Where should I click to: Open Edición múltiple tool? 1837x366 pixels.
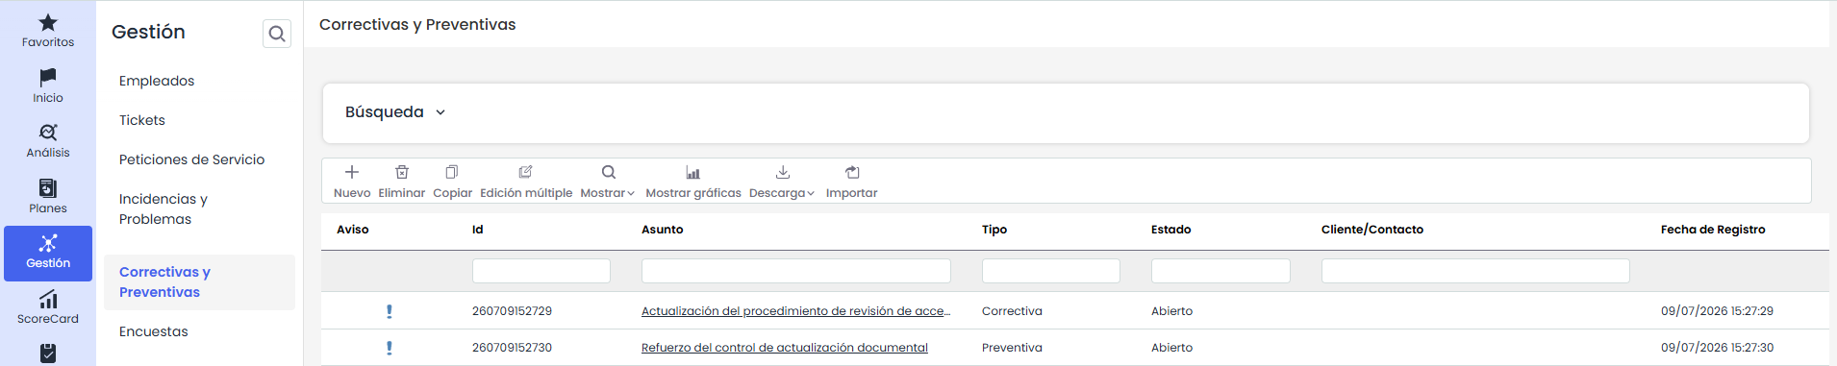(526, 181)
